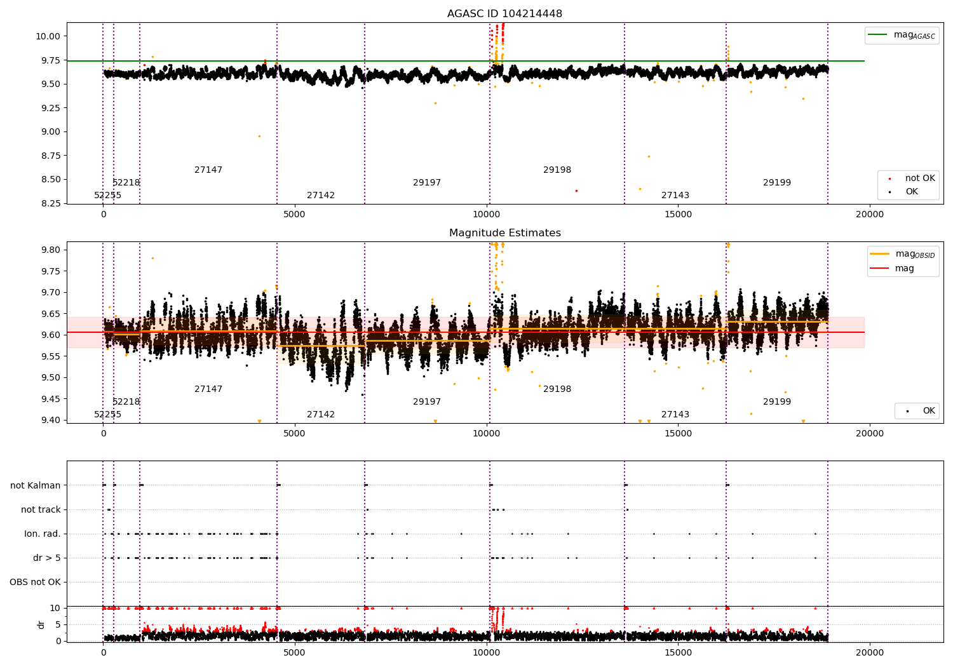Click x-axis tick 15000 under the bottom plot
This screenshot has width=953, height=667.
click(678, 652)
